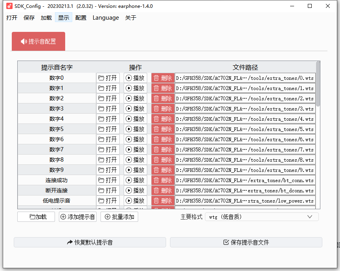The image size is (340, 271).
Task: Open the 配置 menu
Action: coord(81,18)
